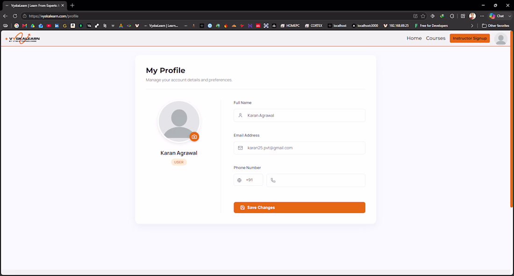Click the Full Name input field
Screen dimensions: 514x276
(299, 115)
